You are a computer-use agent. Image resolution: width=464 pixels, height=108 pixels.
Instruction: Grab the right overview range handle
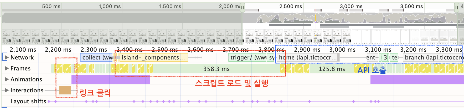(457, 8)
